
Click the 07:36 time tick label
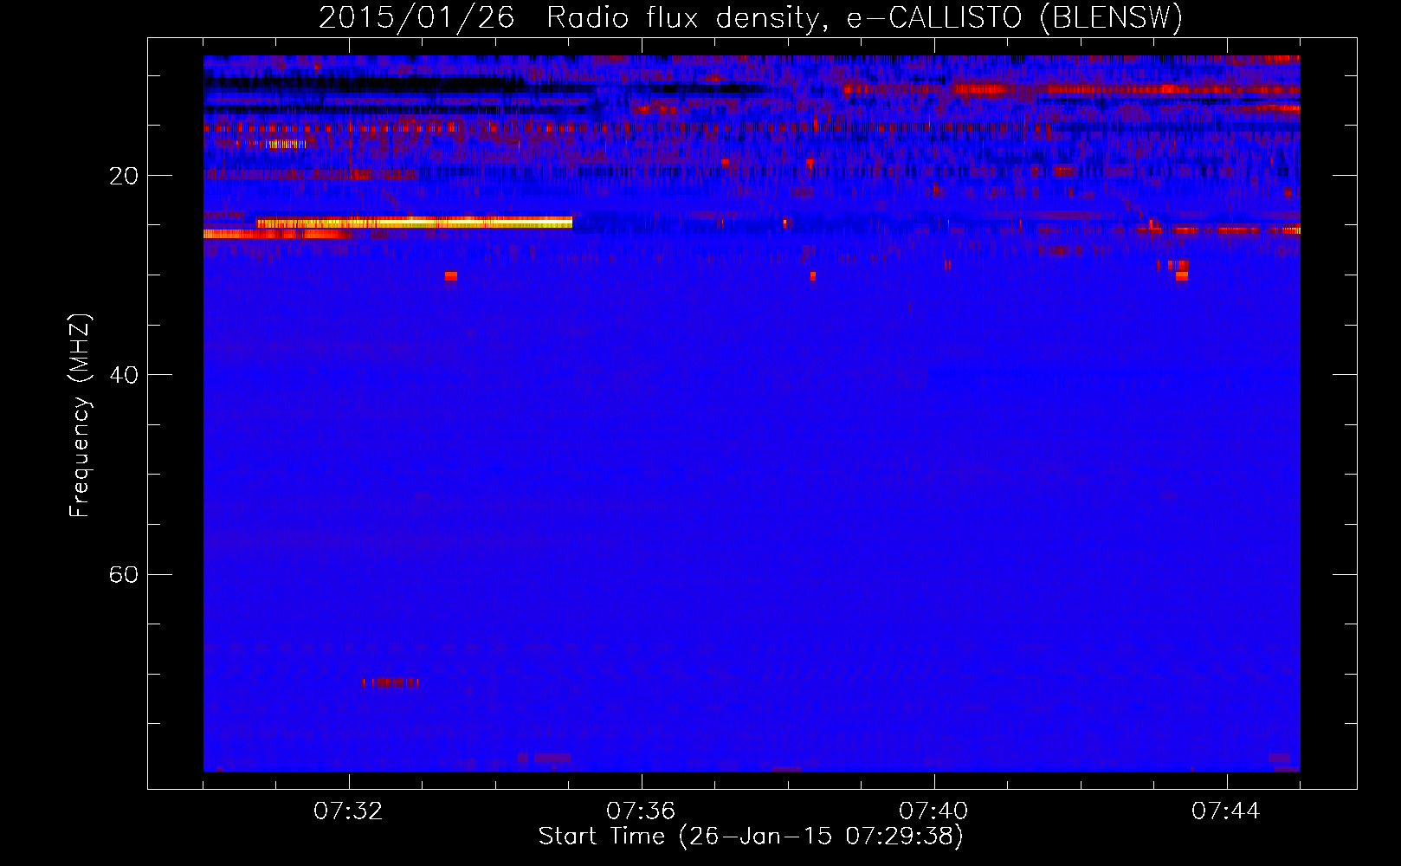click(x=642, y=811)
